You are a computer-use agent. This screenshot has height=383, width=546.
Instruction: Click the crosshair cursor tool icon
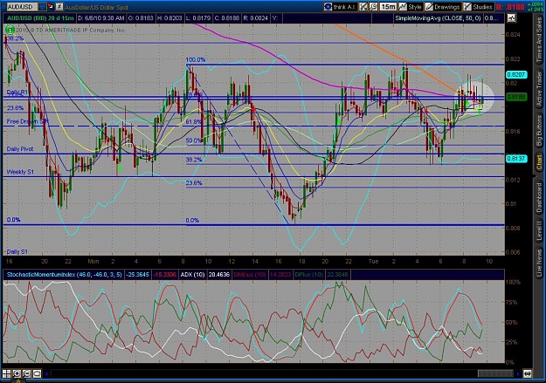(x=363, y=7)
